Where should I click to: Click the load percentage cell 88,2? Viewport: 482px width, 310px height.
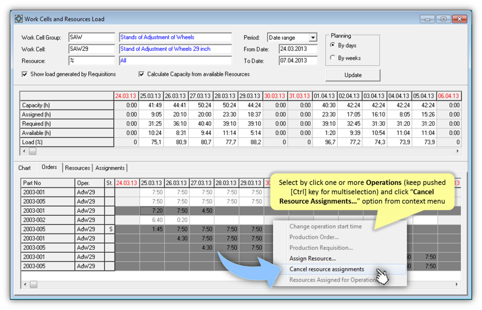250,142
